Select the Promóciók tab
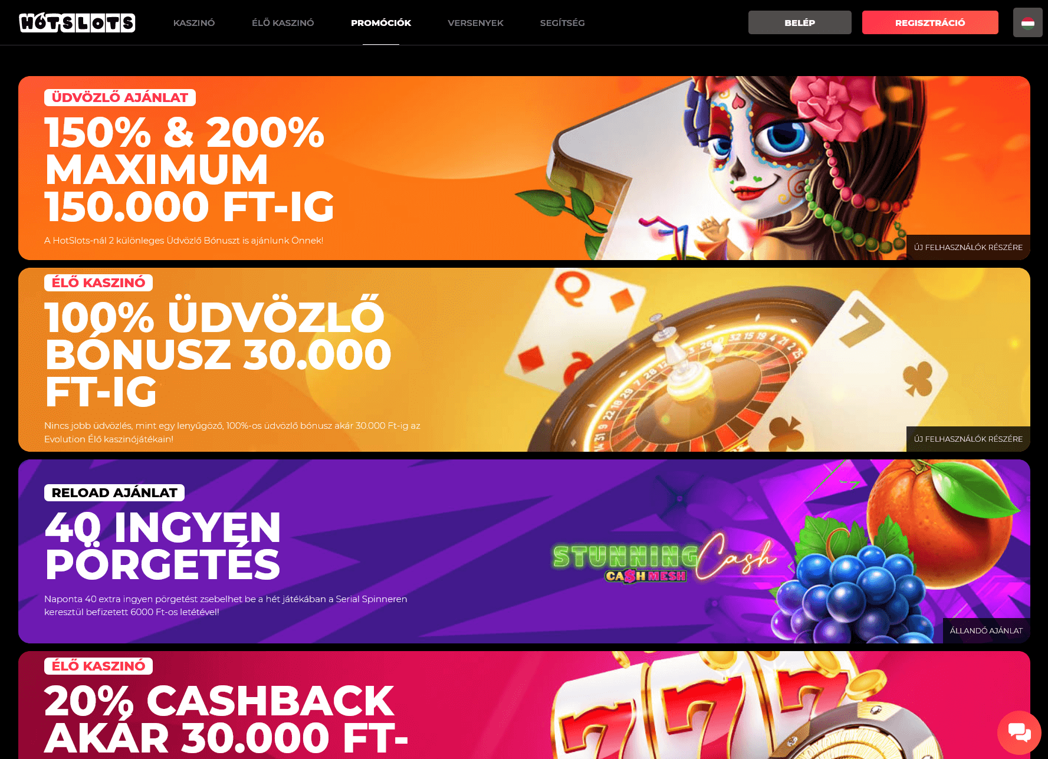1048x759 pixels. 381,22
